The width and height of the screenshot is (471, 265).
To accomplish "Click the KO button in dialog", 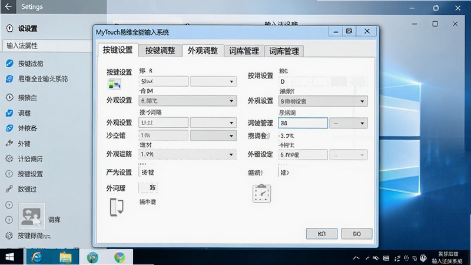I will 321,234.
